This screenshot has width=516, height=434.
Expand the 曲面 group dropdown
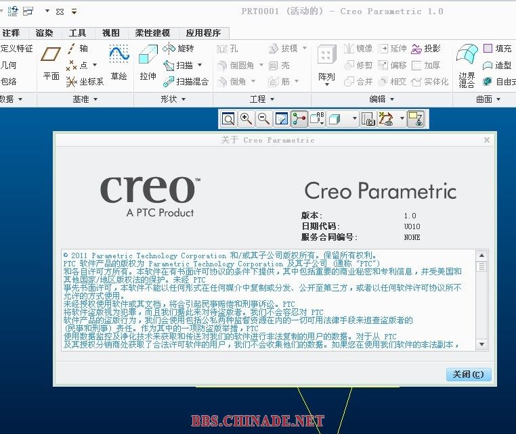[x=488, y=99]
